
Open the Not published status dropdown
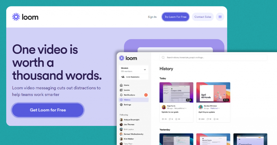180,108
